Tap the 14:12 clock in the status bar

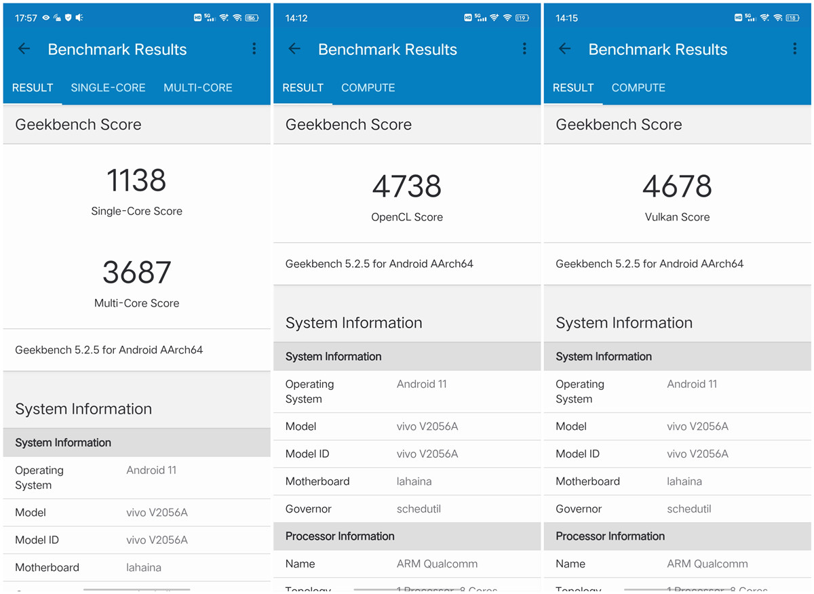[296, 18]
